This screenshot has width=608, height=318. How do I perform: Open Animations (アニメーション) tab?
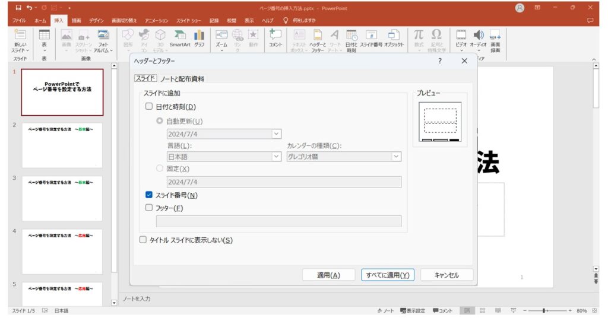point(157,21)
